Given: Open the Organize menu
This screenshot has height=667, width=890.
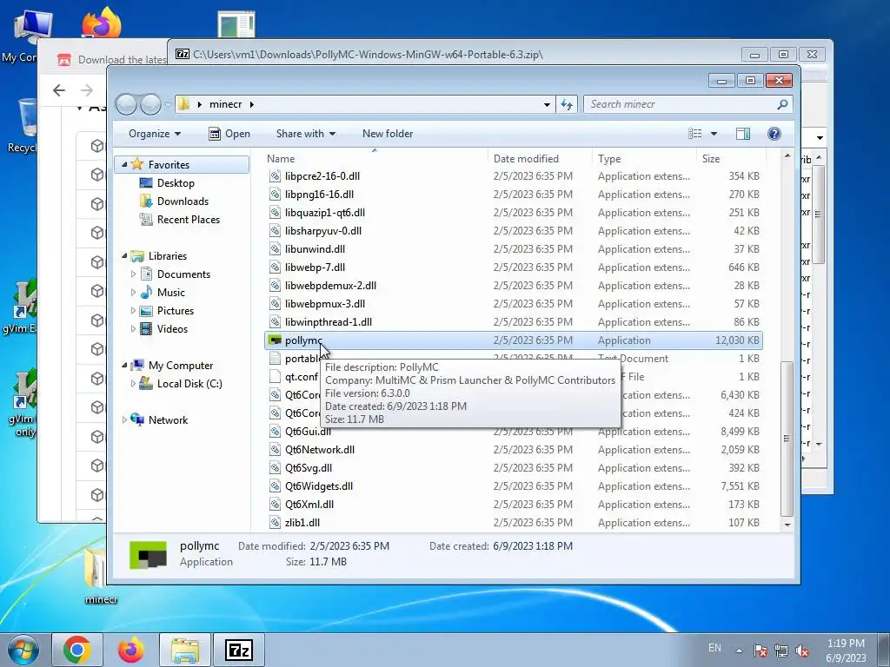Looking at the screenshot, I should click(x=155, y=134).
